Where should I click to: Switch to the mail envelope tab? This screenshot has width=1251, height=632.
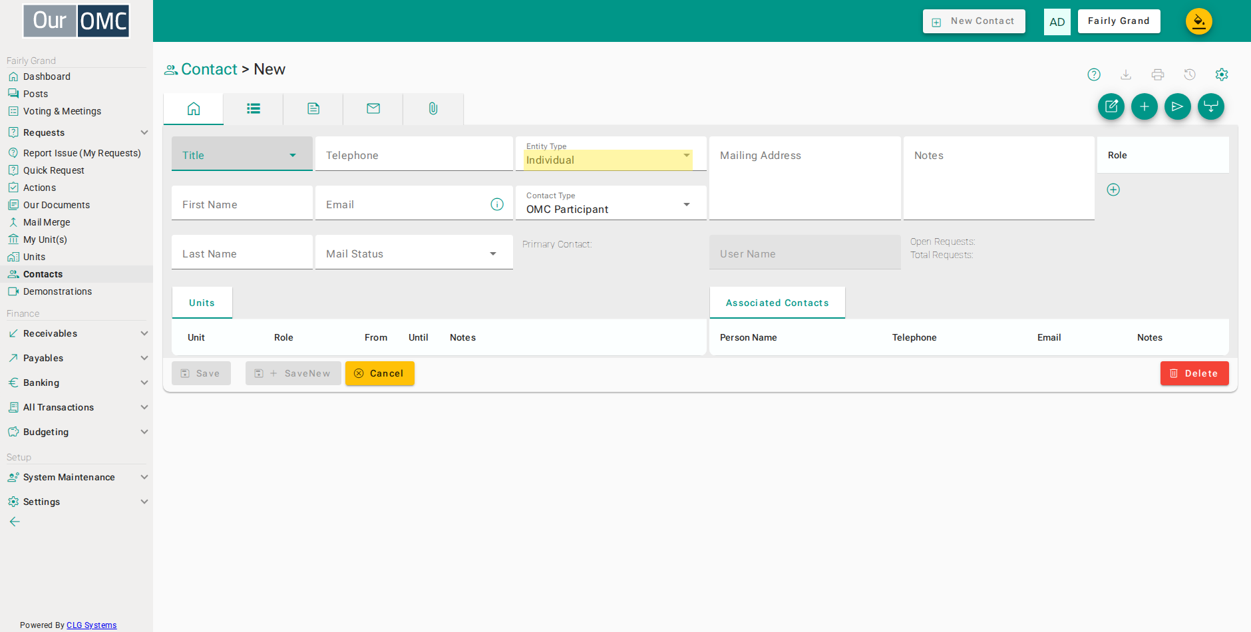(x=373, y=108)
